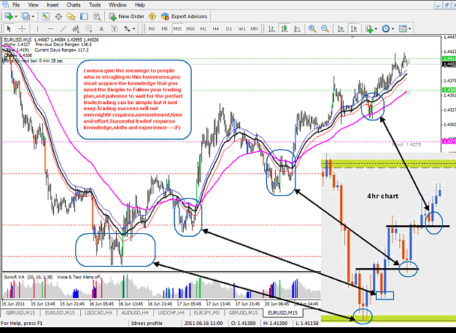Expand the New Chart dropdown arrow
The width and height of the screenshot is (456, 333).
(x=16, y=17)
